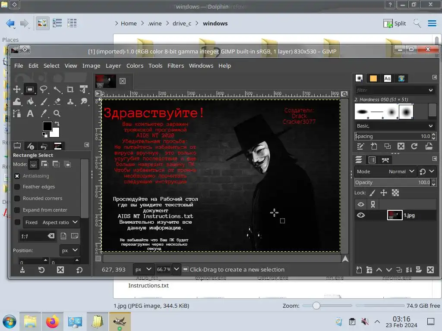Go to Home breadcrumb in Dolphin

click(129, 23)
